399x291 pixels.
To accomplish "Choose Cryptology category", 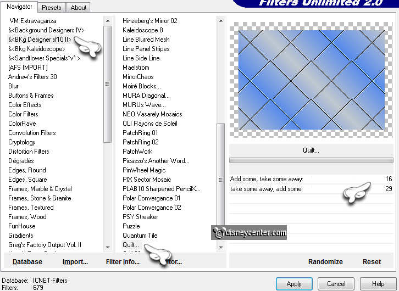I will (22, 142).
